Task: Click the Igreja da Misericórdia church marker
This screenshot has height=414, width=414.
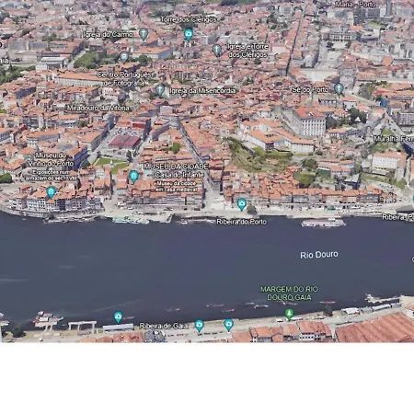Action: pos(159,90)
